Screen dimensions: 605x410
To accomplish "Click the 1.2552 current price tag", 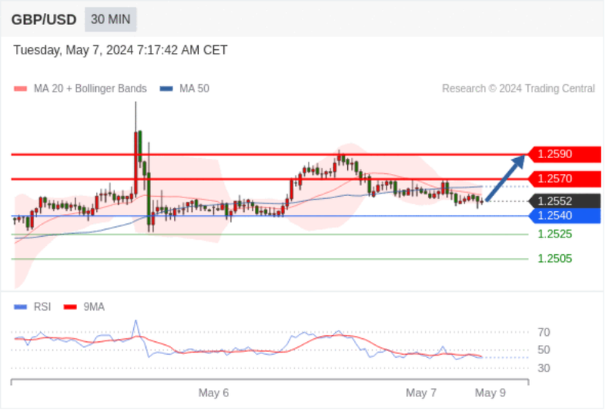I will [564, 201].
